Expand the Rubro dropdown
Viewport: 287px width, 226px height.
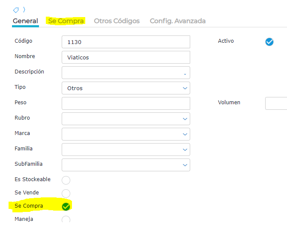coord(126,119)
